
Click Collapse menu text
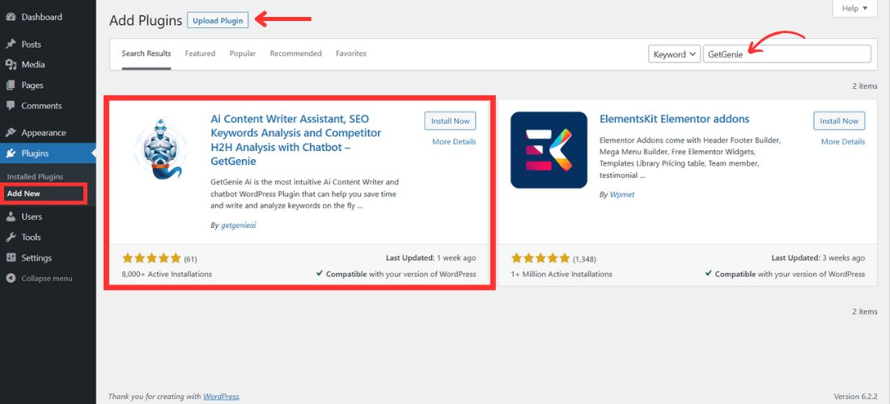tap(47, 278)
